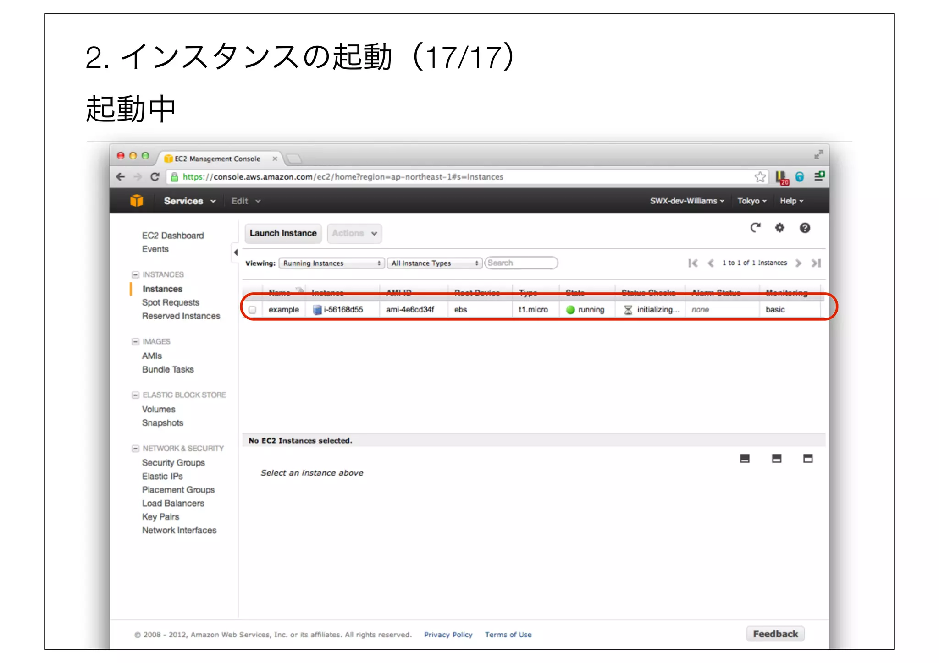Check the example instance row checkbox
Image resolution: width=939 pixels, height=663 pixels.
point(252,310)
